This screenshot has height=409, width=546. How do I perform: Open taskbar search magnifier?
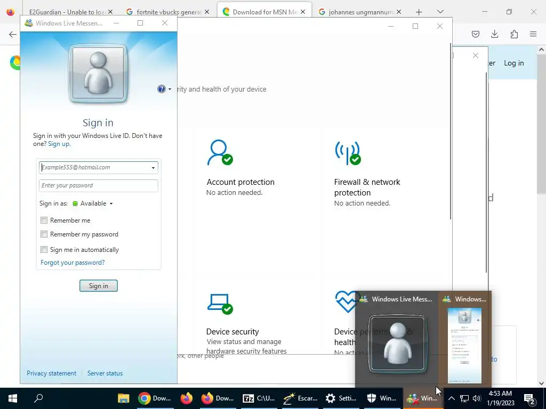point(38,398)
